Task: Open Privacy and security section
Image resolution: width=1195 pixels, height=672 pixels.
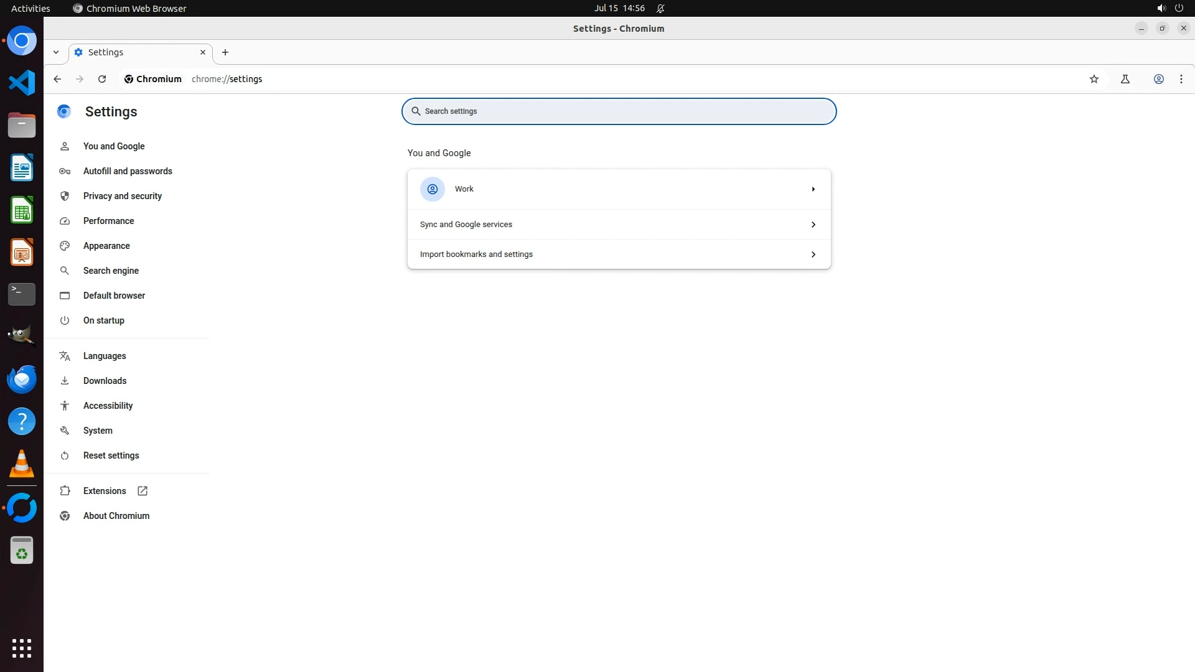Action: (x=122, y=196)
